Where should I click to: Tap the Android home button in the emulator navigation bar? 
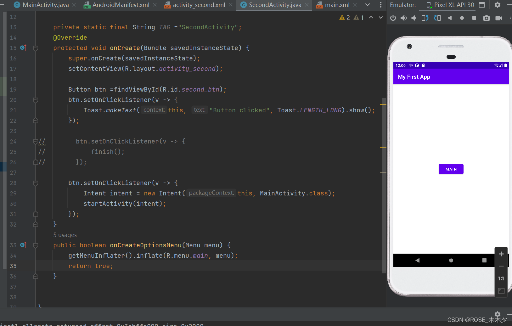(x=451, y=260)
